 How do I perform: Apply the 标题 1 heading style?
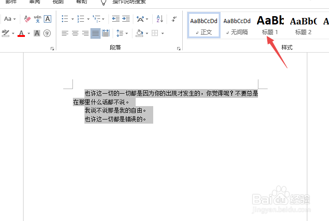(270, 25)
